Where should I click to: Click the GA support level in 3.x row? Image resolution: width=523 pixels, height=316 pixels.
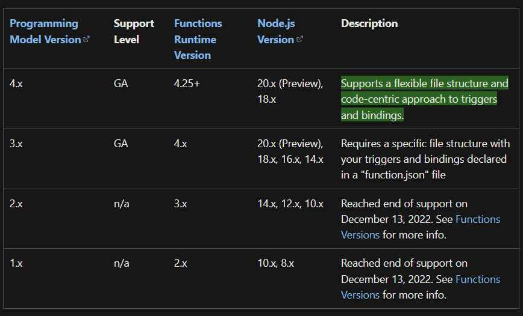121,144
